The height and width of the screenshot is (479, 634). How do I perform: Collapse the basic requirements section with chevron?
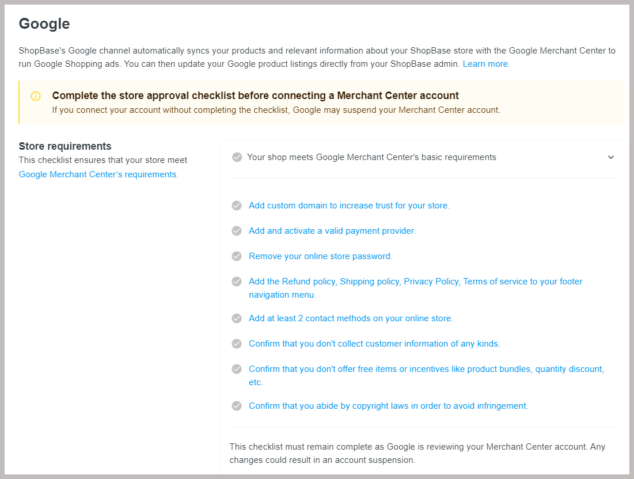611,157
